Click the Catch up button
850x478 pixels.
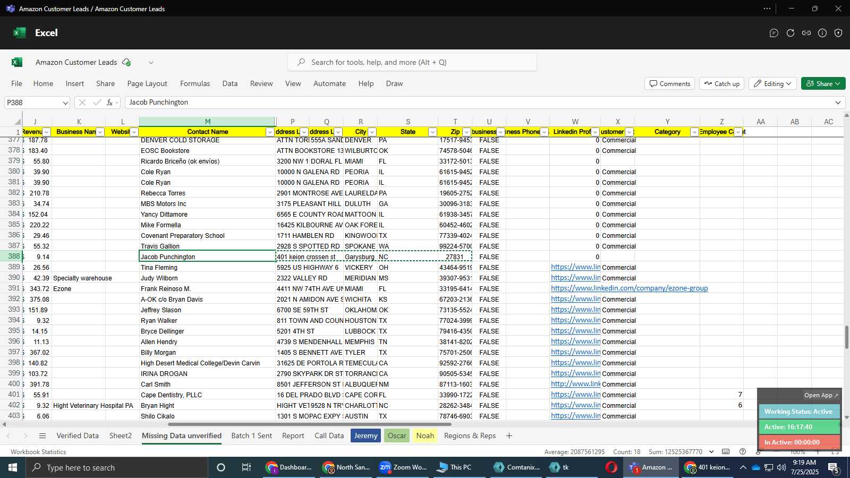point(722,84)
